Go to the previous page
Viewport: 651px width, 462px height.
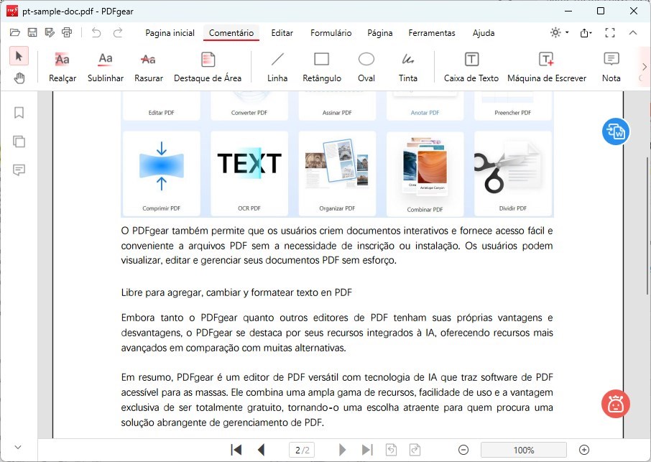pyautogui.click(x=261, y=450)
